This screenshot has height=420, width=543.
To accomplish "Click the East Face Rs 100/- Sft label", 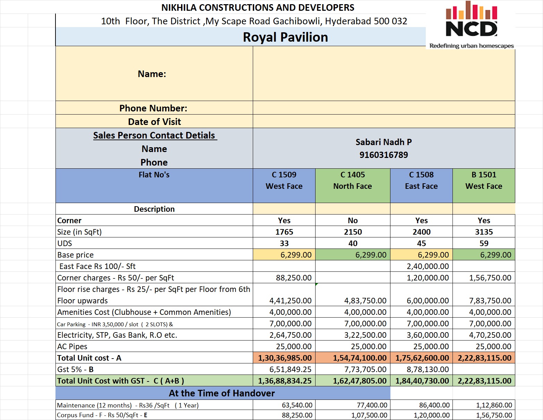I will 154,266.
